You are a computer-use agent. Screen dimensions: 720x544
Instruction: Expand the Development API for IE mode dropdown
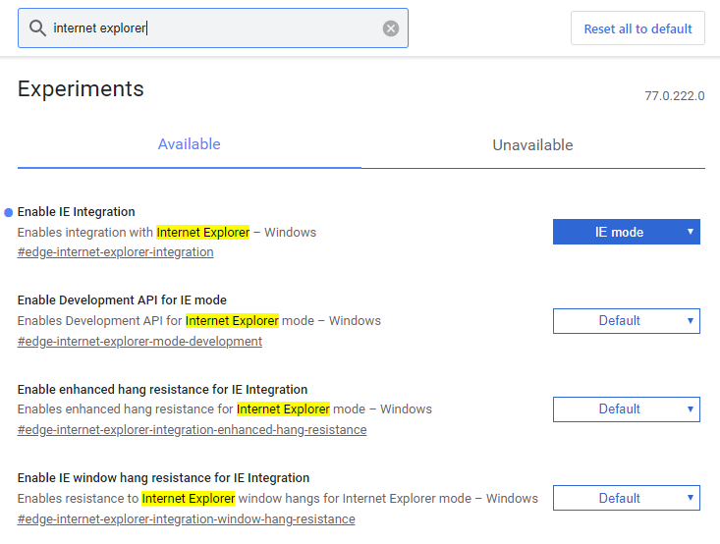pos(626,321)
